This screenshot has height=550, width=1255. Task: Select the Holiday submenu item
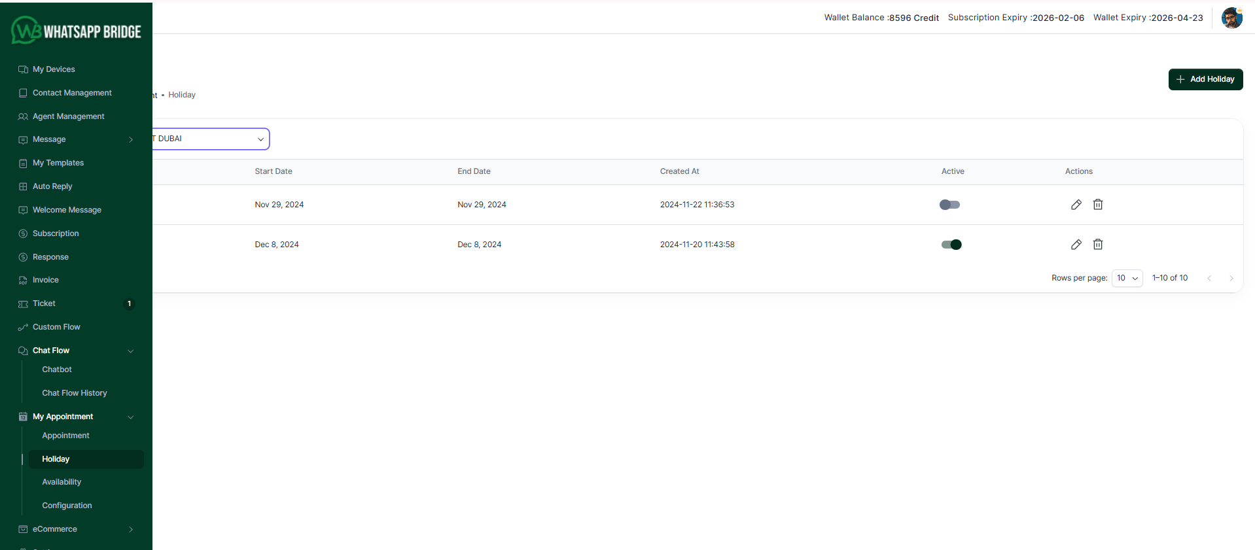(86, 459)
